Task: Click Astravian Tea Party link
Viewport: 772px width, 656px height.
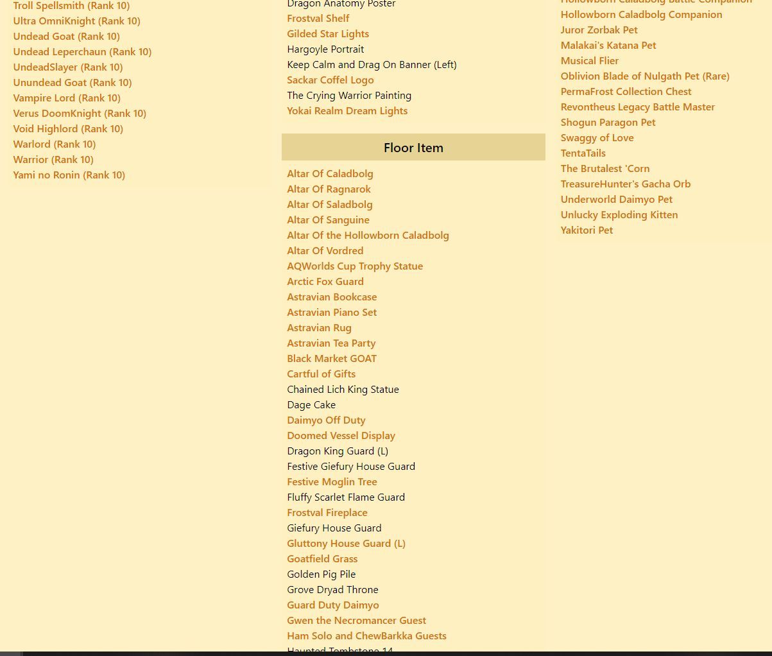Action: coord(331,343)
